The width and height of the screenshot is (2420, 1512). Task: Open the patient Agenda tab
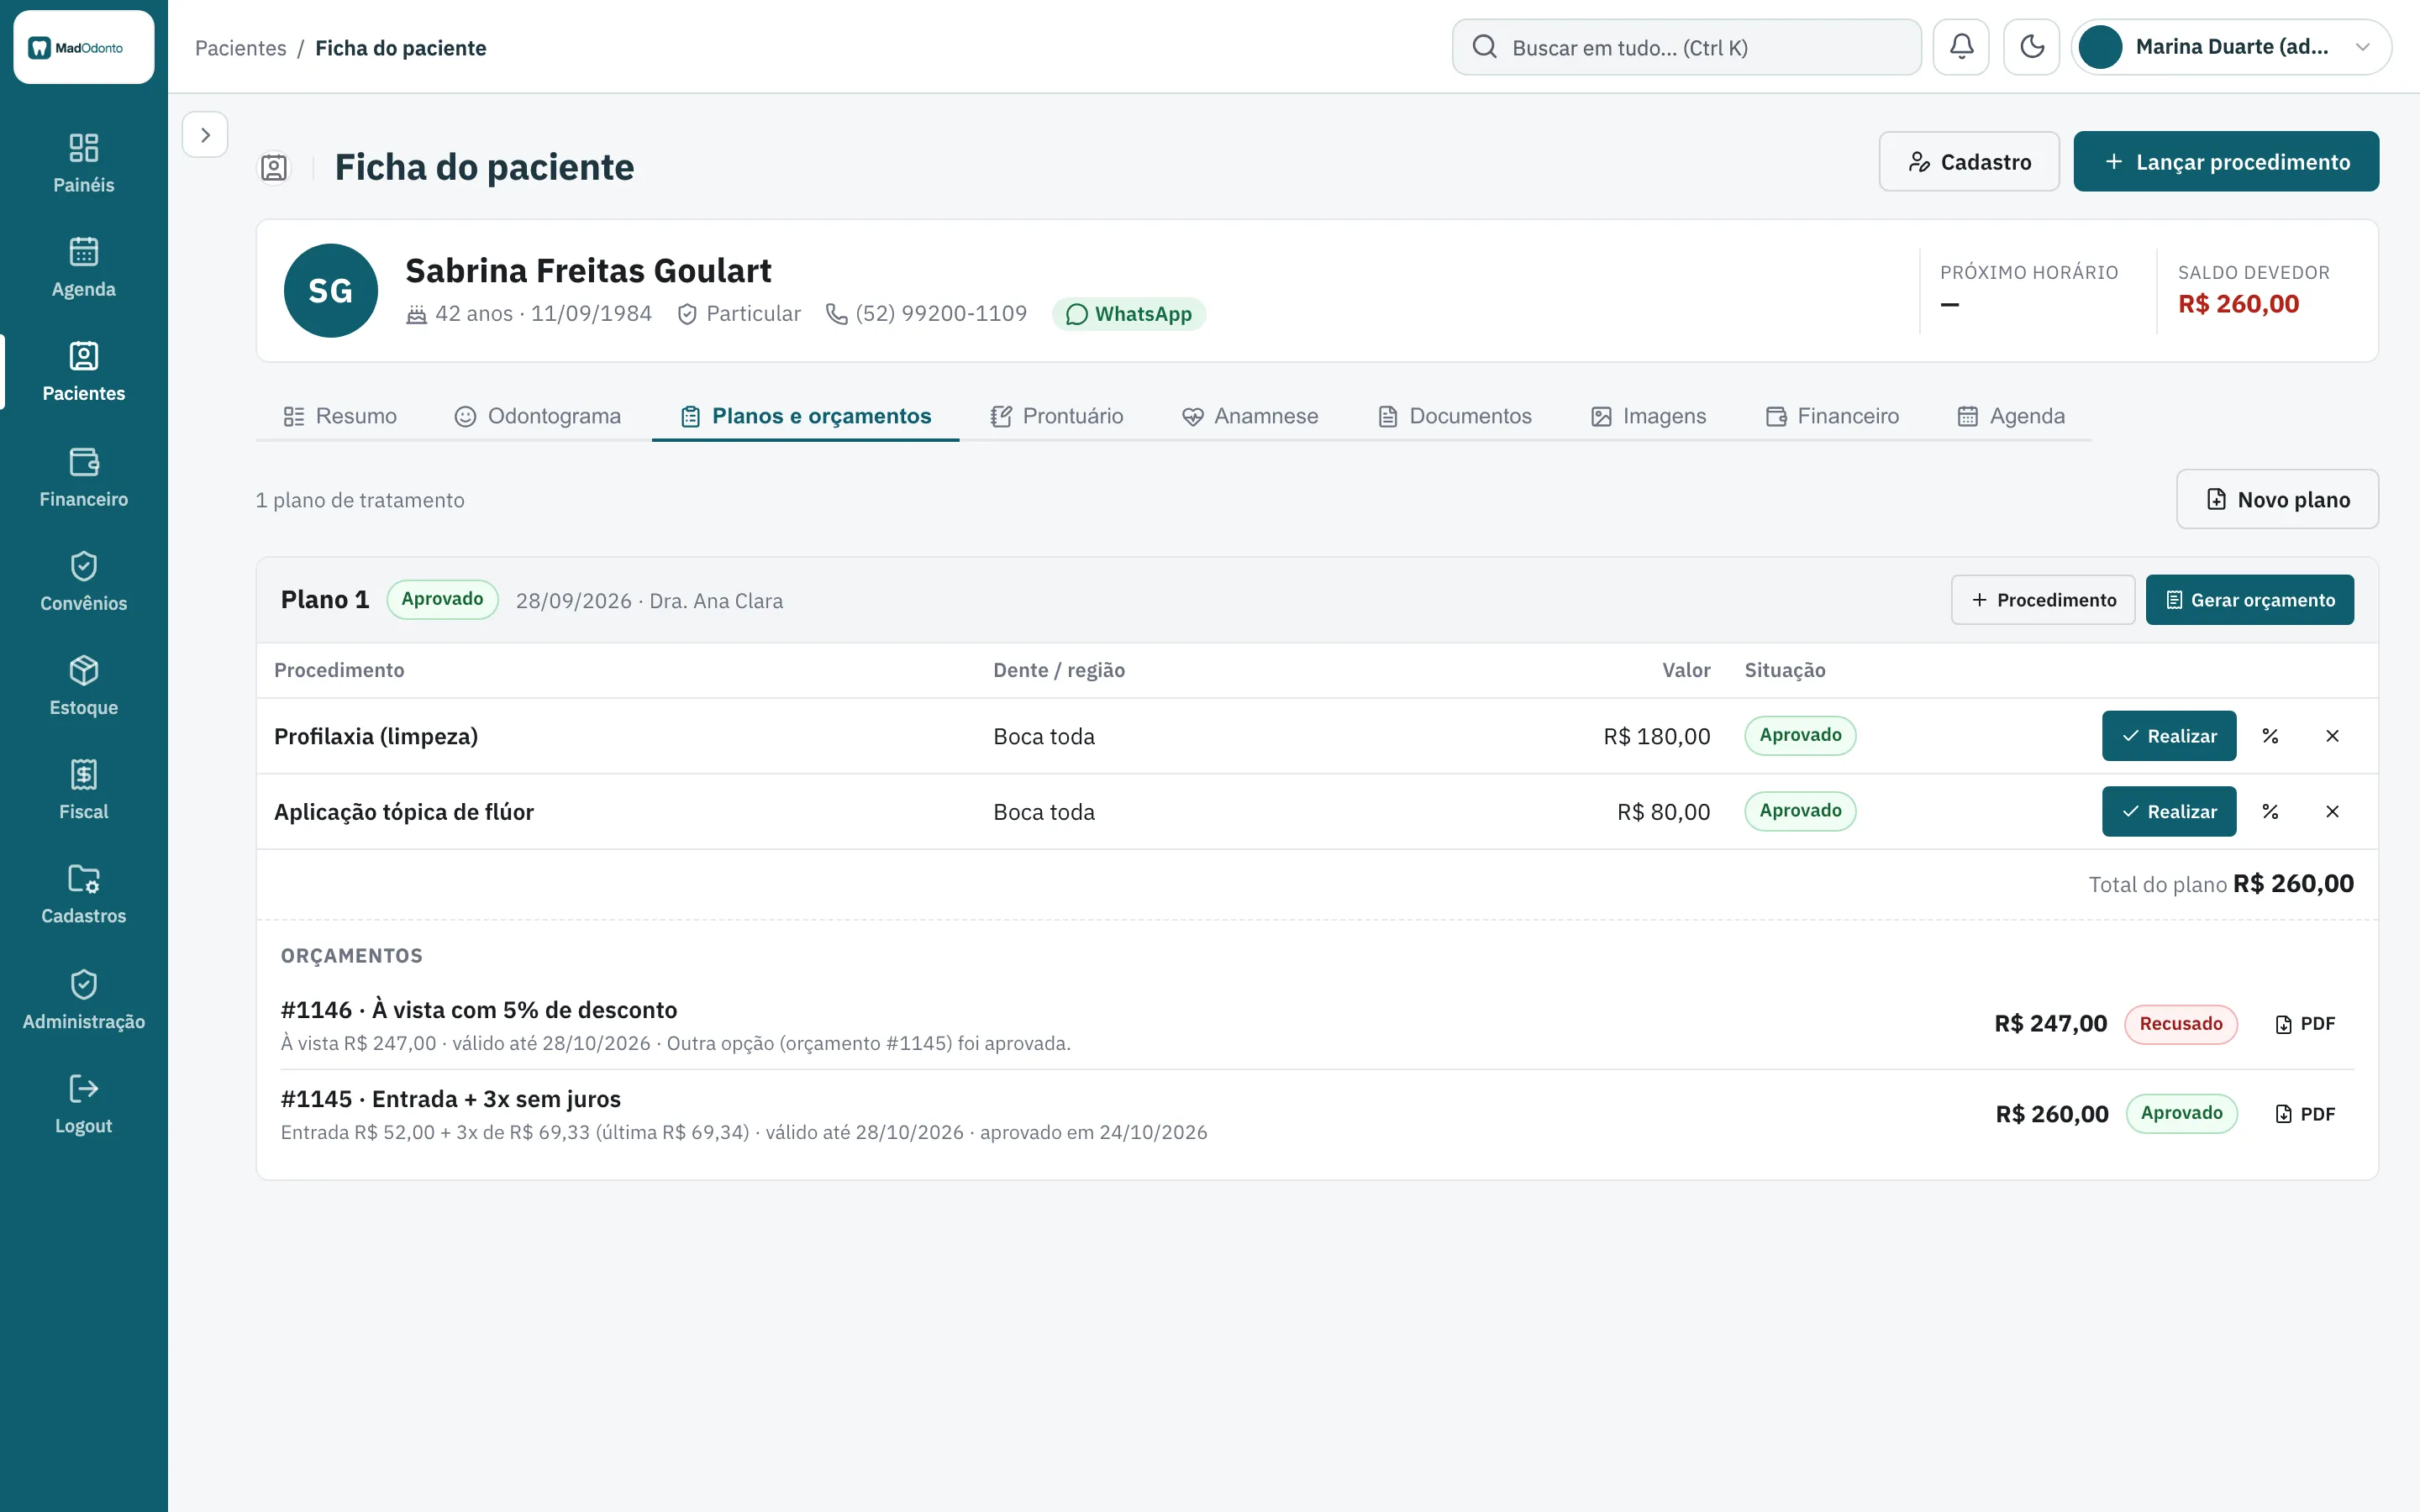pyautogui.click(x=2011, y=416)
